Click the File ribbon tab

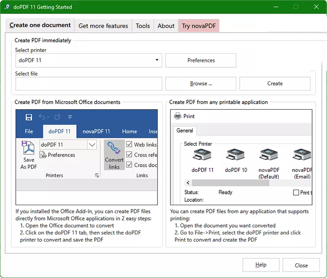tap(29, 131)
